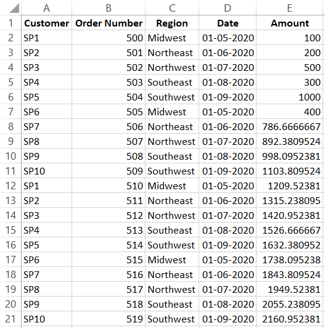Select amount cell showing 300

[x=289, y=82]
